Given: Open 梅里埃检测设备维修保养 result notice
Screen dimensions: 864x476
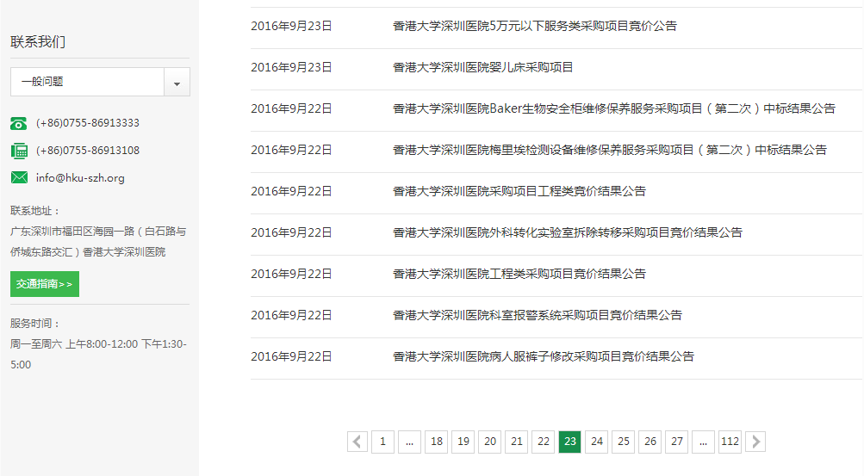Looking at the screenshot, I should click(x=609, y=150).
